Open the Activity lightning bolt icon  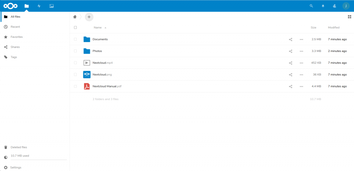39,6
